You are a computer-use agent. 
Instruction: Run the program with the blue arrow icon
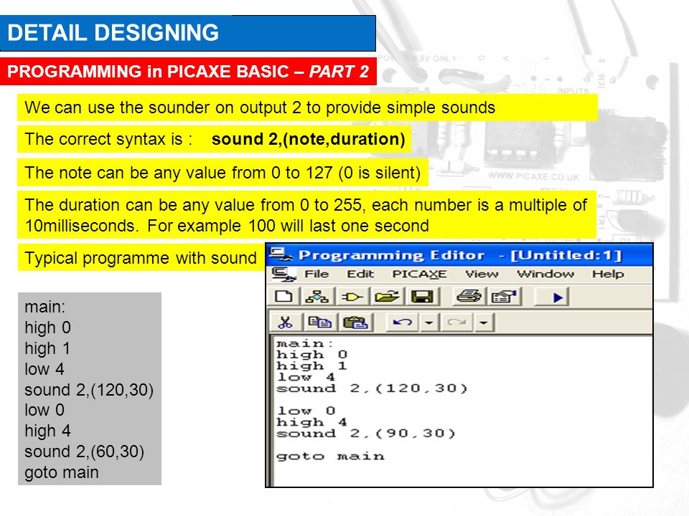[x=558, y=297]
